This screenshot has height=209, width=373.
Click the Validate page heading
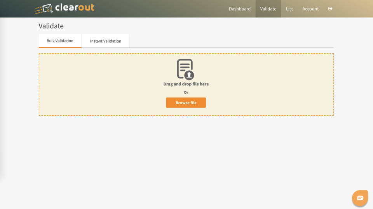point(51,26)
